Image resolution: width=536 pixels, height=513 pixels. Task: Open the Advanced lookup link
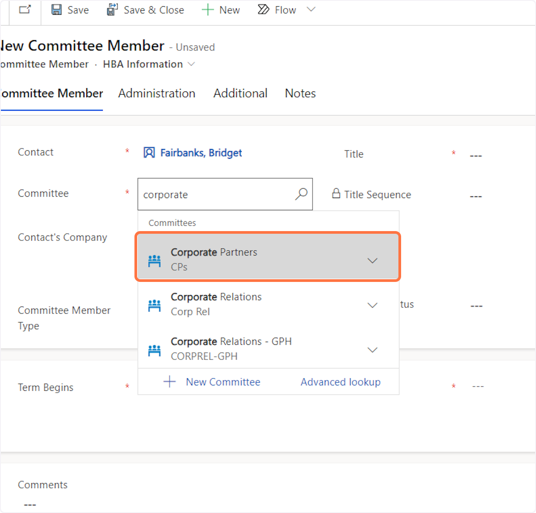340,382
